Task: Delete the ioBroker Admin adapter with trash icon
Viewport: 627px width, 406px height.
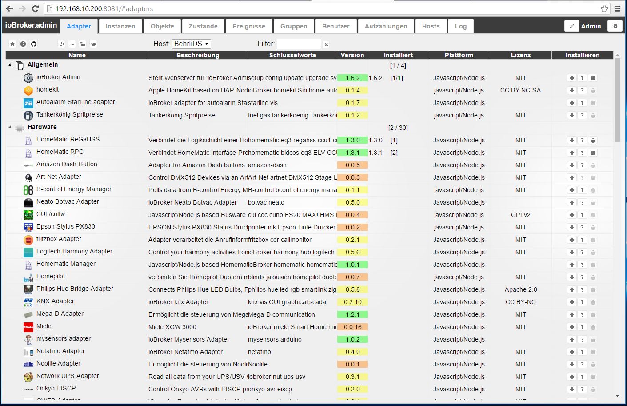Action: [x=593, y=78]
